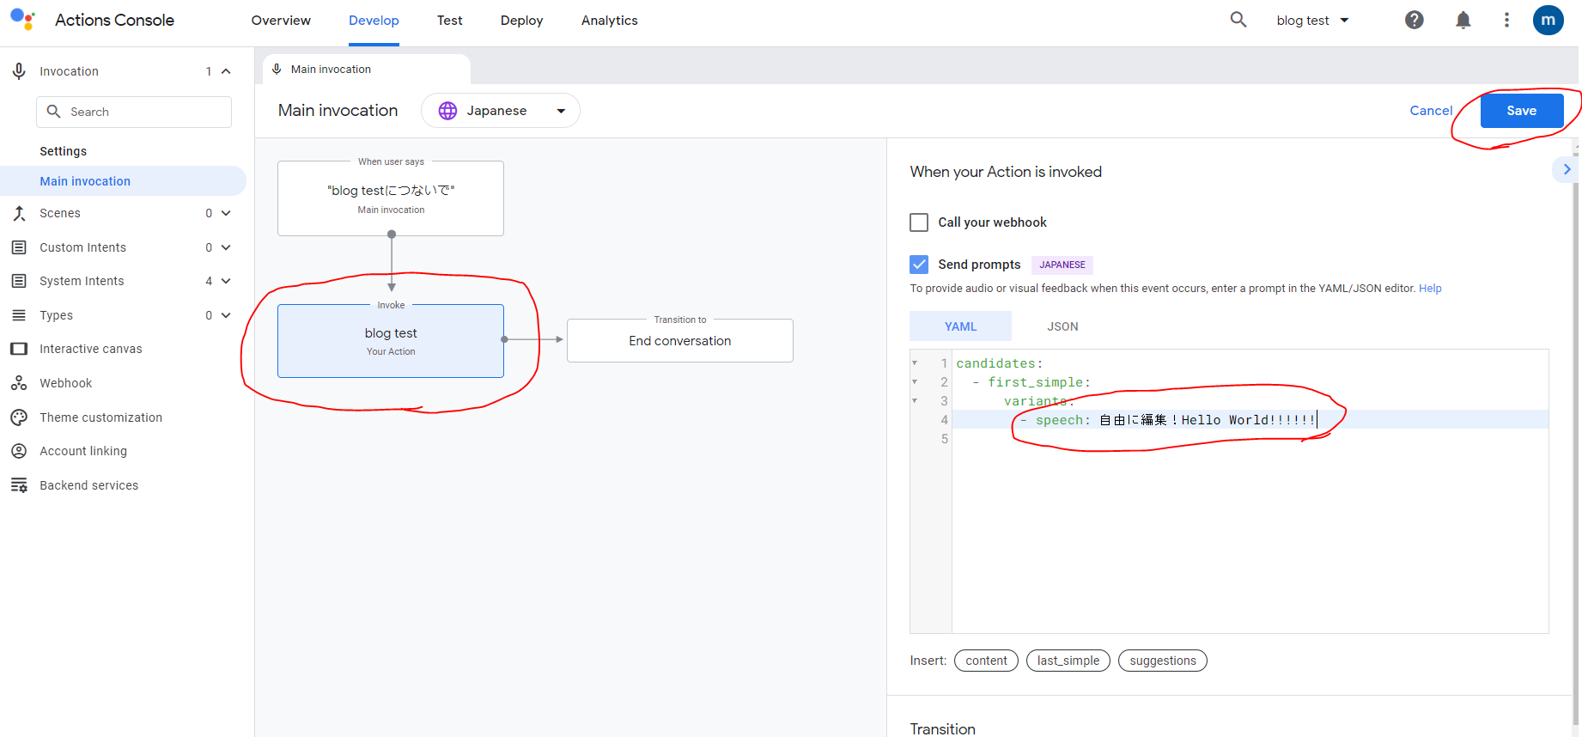Select the blog test Your Action node

[391, 341]
